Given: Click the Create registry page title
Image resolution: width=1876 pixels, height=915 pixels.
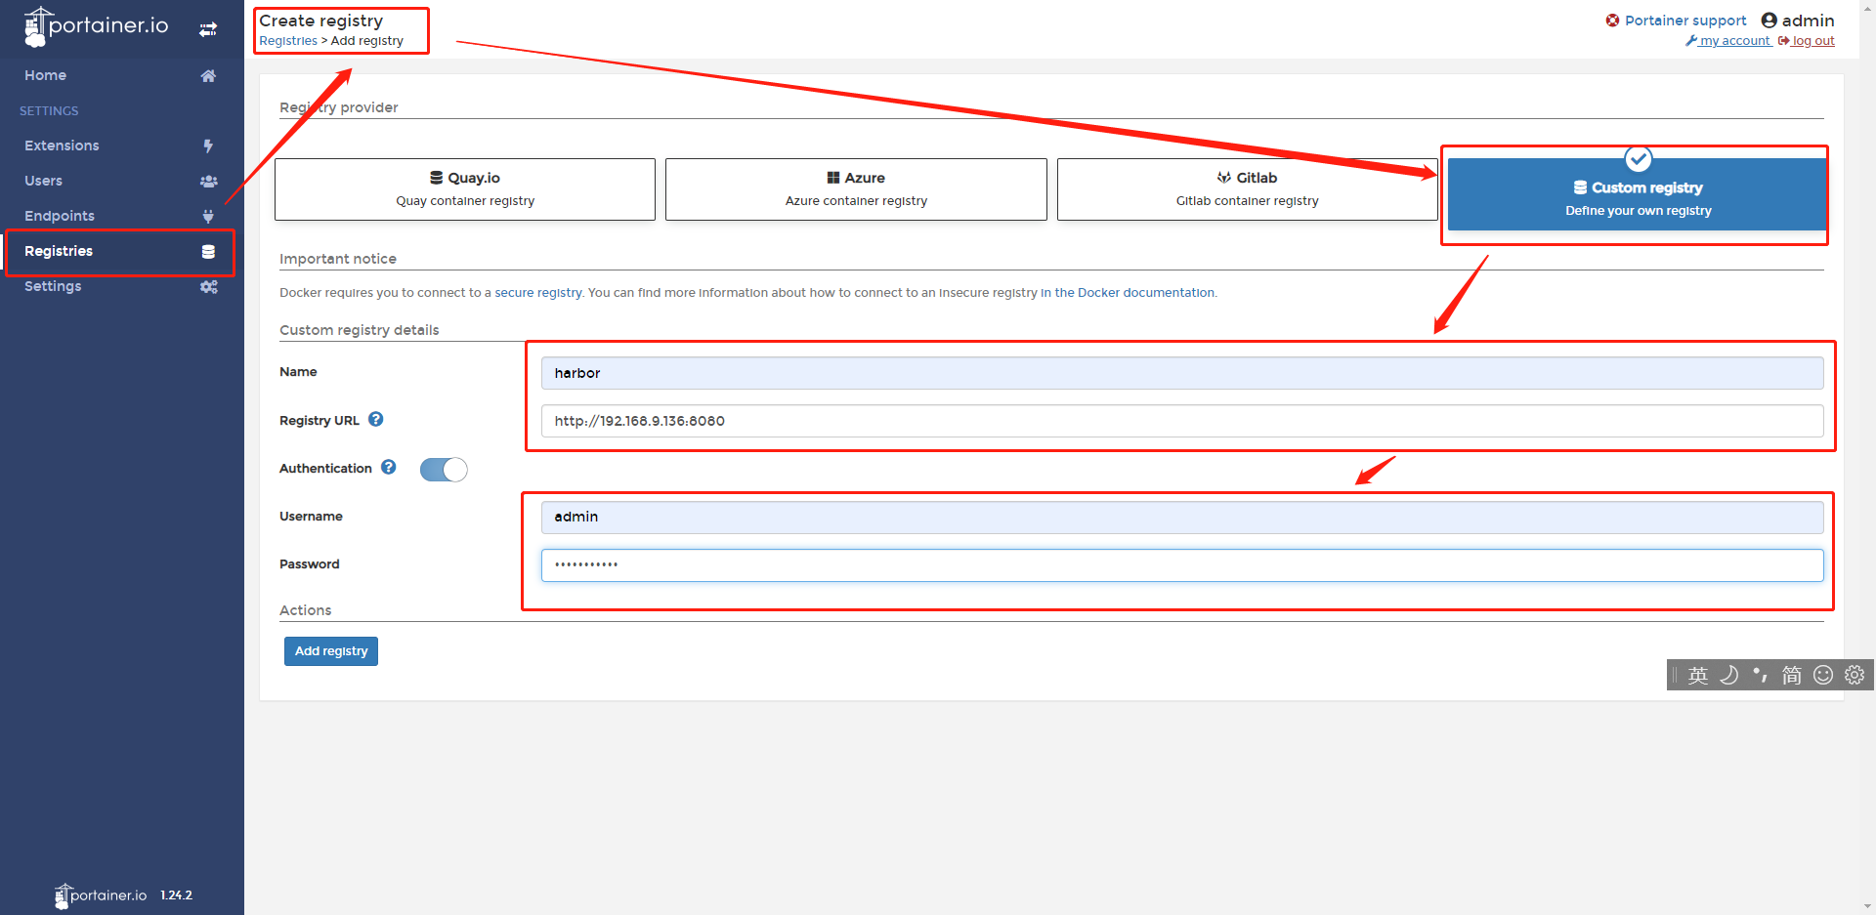Looking at the screenshot, I should tap(321, 21).
